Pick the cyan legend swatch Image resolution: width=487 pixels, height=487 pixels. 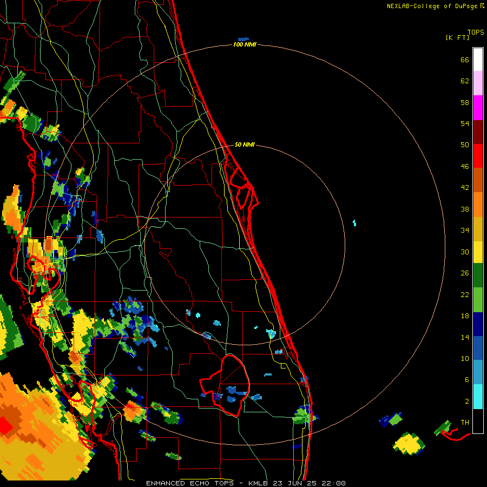tap(478, 397)
